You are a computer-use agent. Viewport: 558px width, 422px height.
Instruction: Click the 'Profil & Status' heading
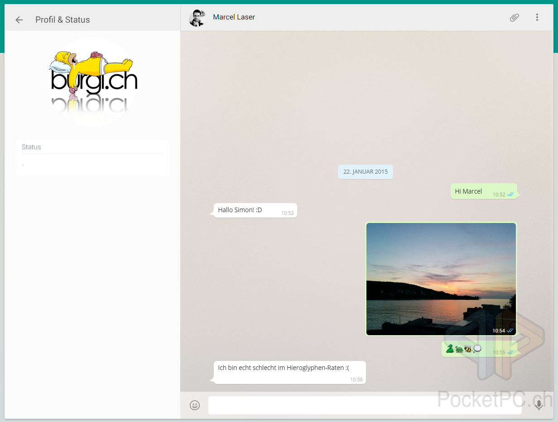(63, 20)
